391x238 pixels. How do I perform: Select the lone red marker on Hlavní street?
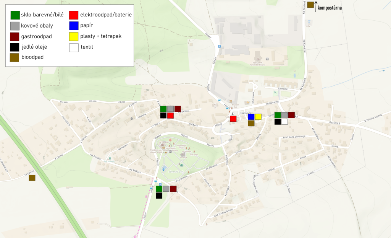pyautogui.click(x=233, y=119)
